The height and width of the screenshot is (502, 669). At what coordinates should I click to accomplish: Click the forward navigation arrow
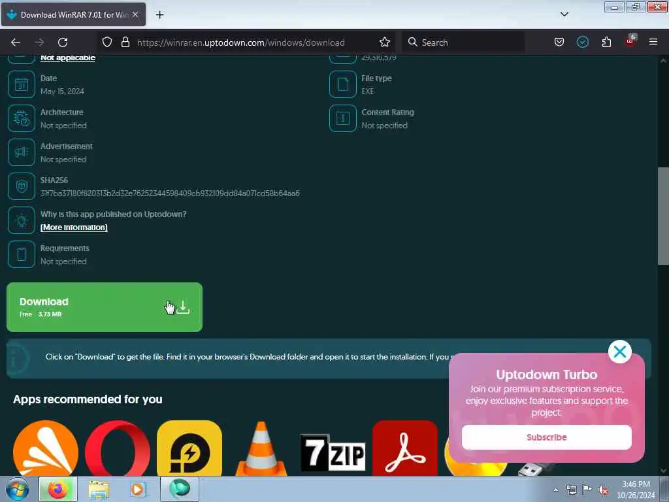tap(39, 42)
